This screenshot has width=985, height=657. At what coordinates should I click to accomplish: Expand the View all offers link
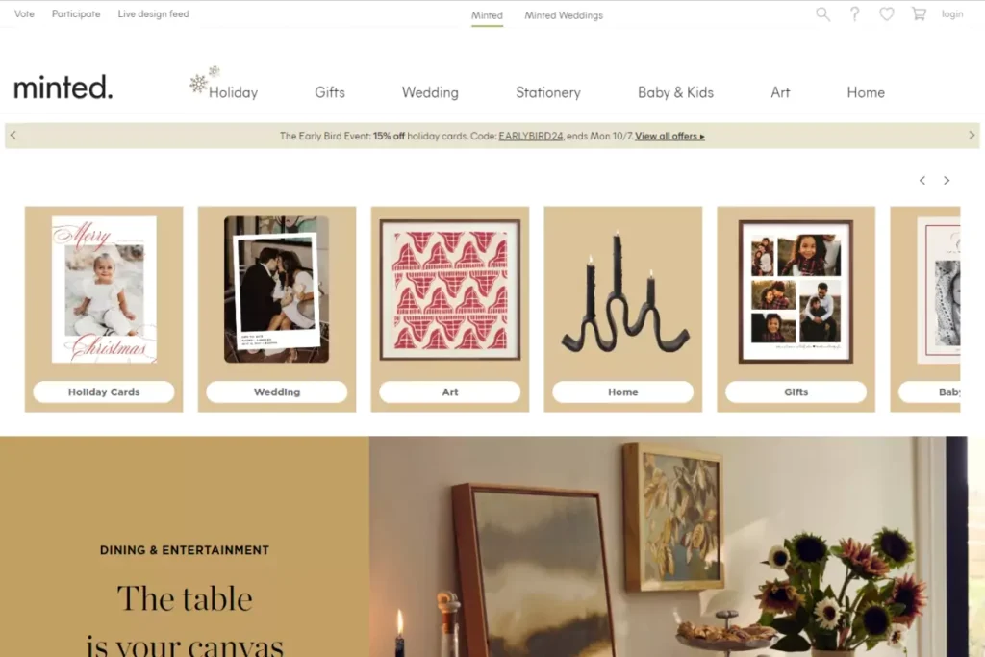tap(669, 136)
